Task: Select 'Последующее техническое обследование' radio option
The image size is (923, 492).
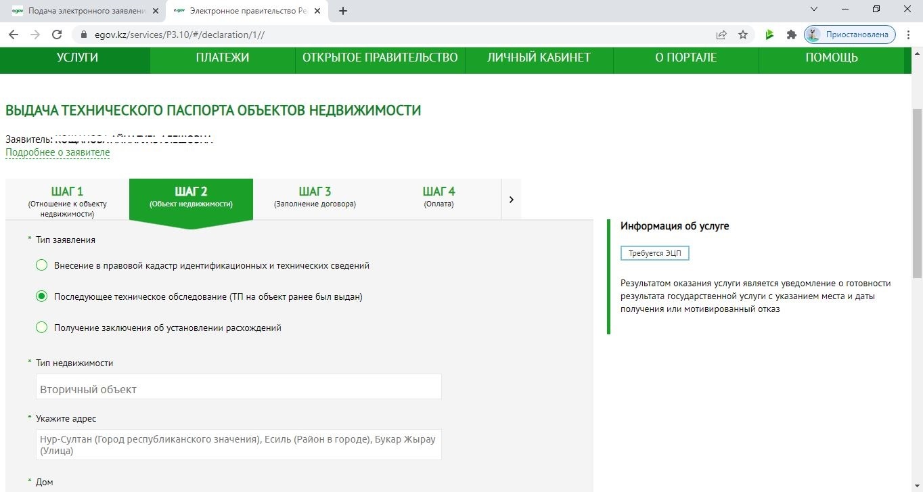Action: (41, 296)
